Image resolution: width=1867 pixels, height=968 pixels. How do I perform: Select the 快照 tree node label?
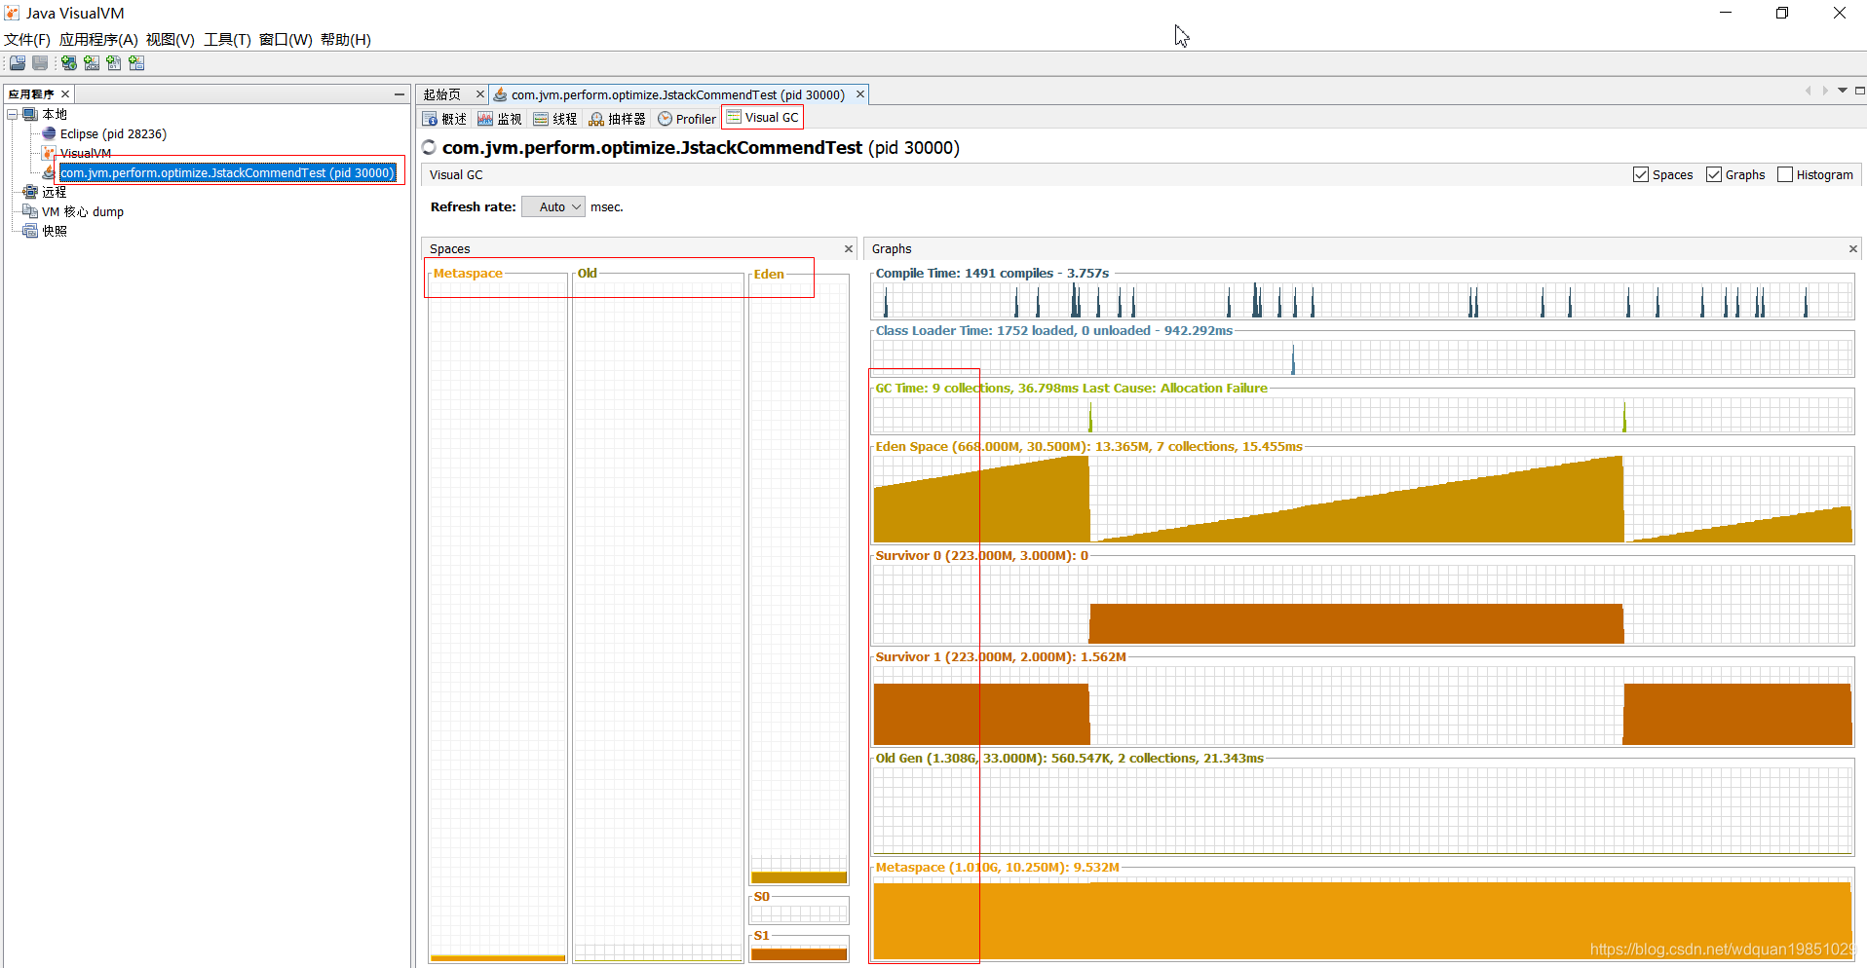pos(55,231)
